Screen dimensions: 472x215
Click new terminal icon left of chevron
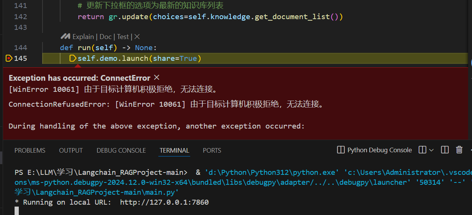pyautogui.click(x=423, y=150)
